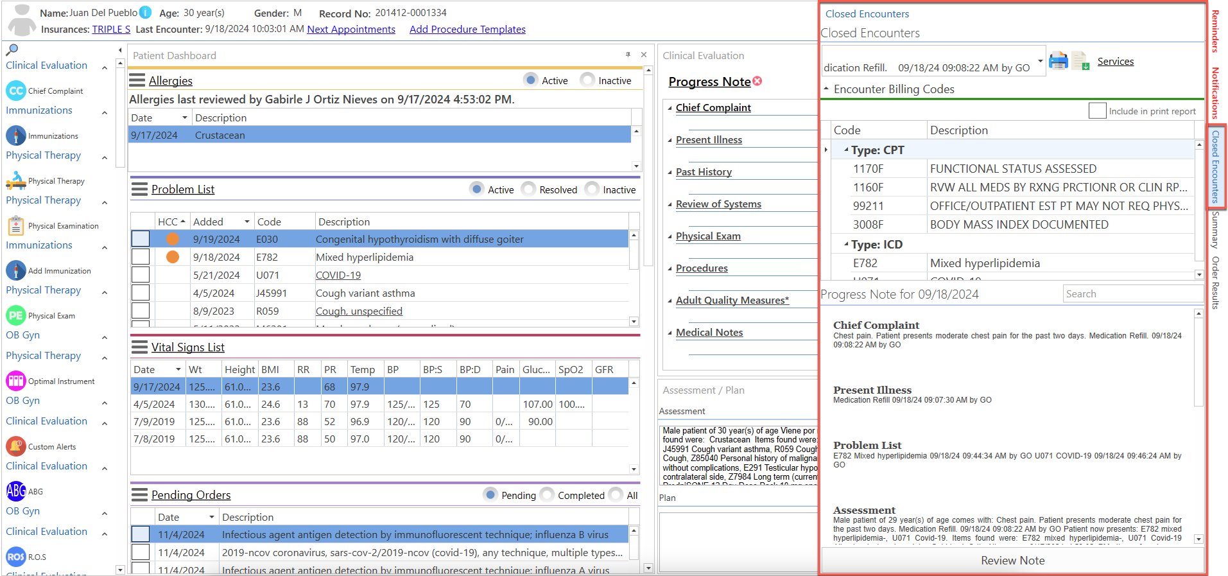Click the Services link

(1115, 61)
